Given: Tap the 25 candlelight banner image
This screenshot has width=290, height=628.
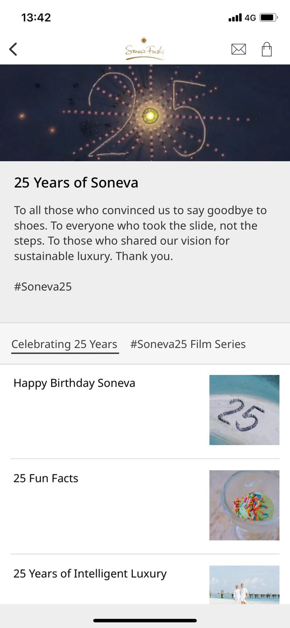Looking at the screenshot, I should [145, 113].
